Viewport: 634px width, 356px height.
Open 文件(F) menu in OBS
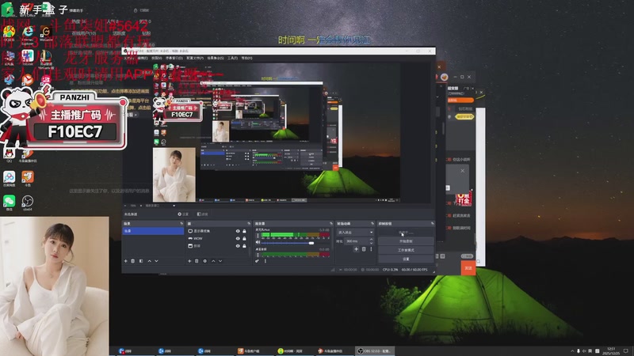click(x=129, y=58)
